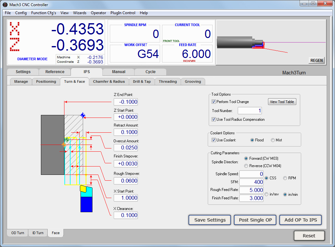Open the Wizards menu
335x247 pixels.
tap(80, 13)
